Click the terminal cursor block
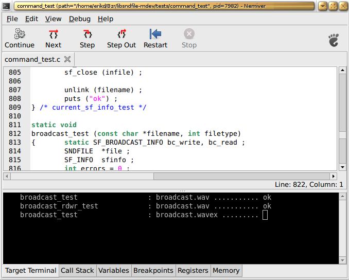Viewport: 349px width, 280px height. tap(265, 215)
